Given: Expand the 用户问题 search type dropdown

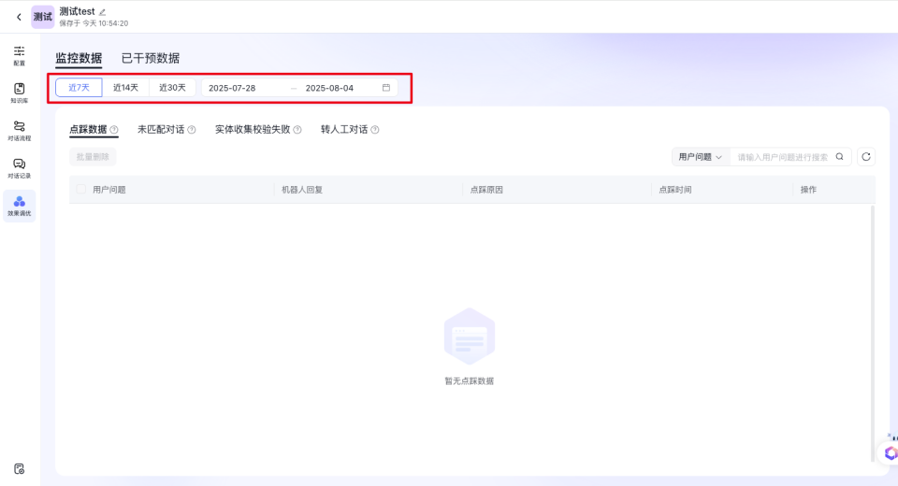Looking at the screenshot, I should tap(701, 157).
